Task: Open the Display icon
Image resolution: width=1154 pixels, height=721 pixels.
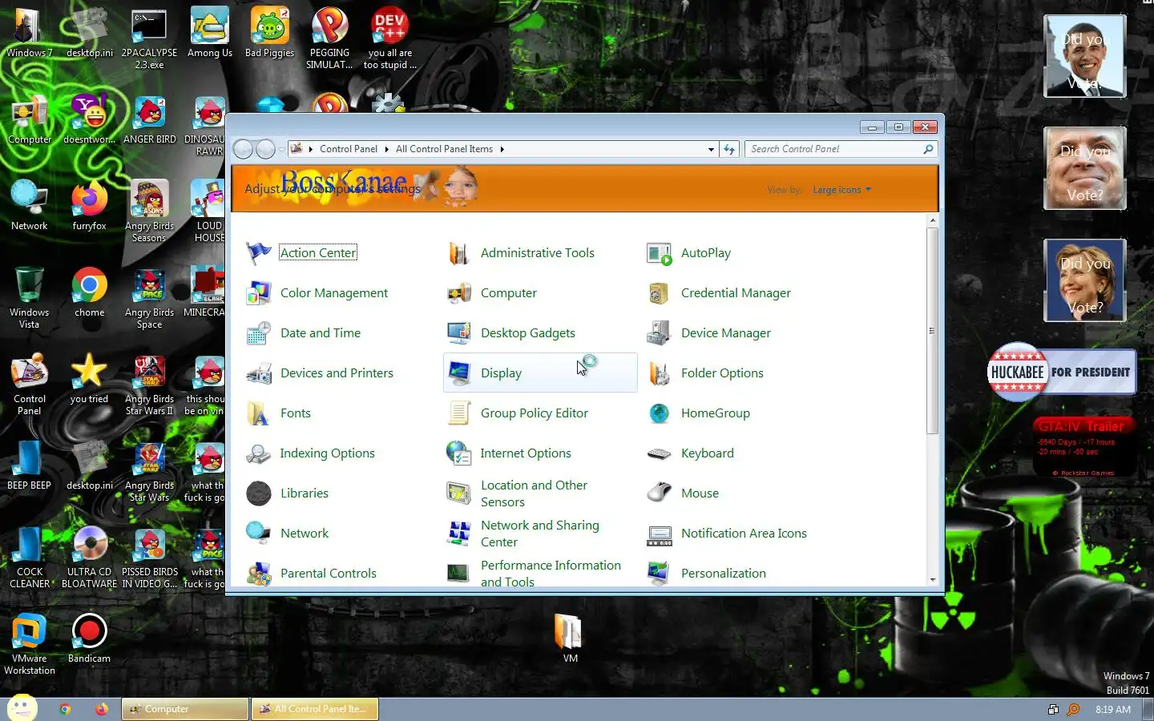Action: (458, 373)
